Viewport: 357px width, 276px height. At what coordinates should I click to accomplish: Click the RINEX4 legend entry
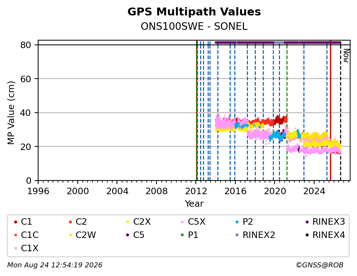click(325, 235)
